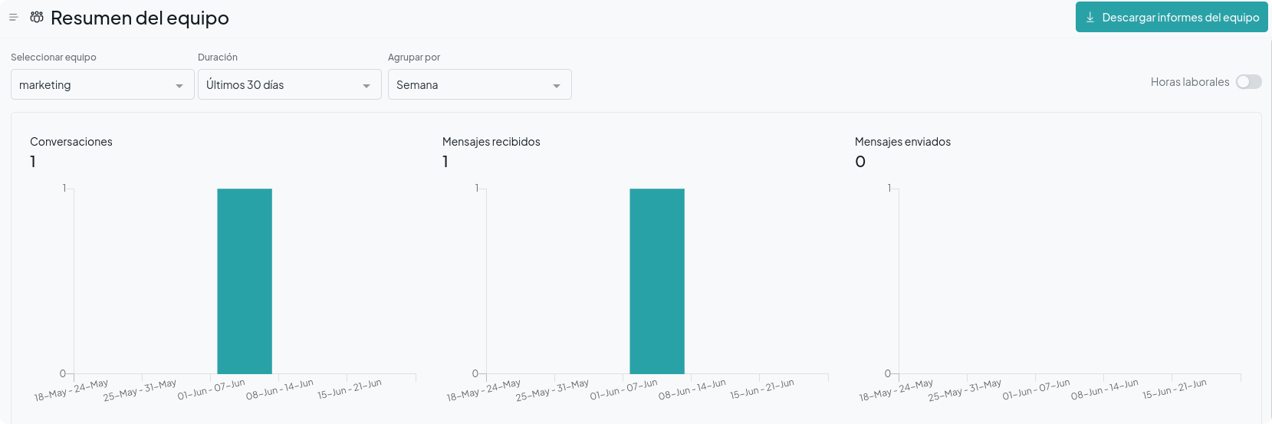
Task: Click the download arrow icon in the report button
Action: 1090,17
